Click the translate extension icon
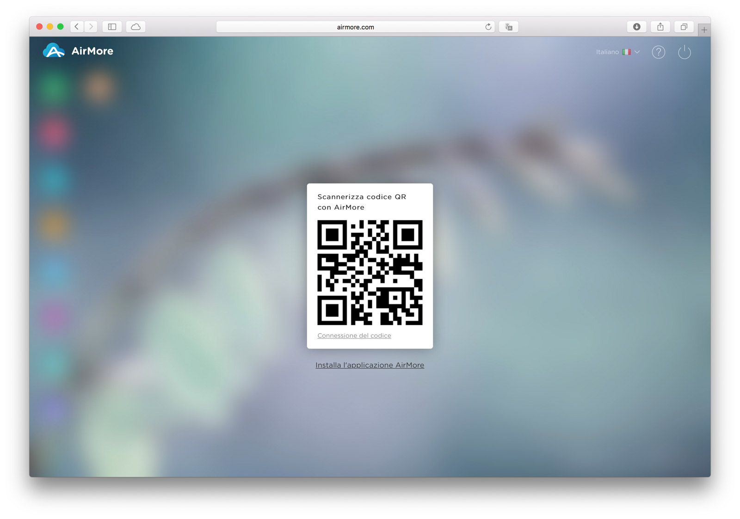The width and height of the screenshot is (740, 519). (x=509, y=27)
